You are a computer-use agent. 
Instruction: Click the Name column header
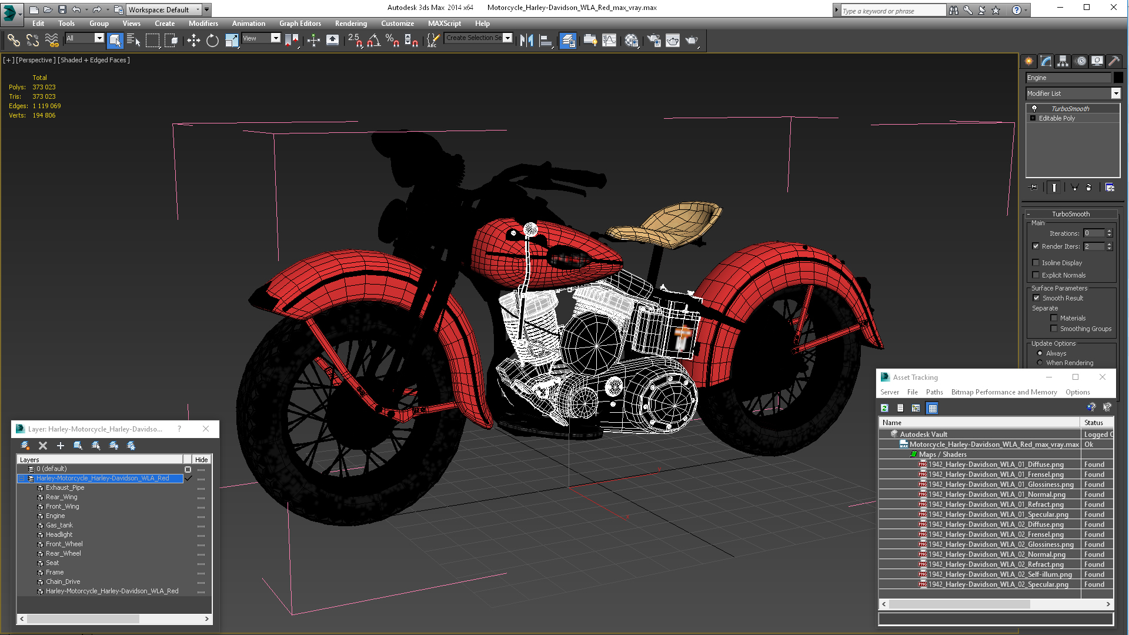[979, 423]
